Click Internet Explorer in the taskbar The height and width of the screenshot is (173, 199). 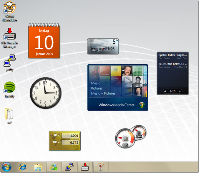[x=23, y=167]
